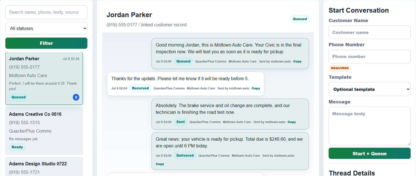
Task: Click 'Perfect. I will be there' preview text
Action: (x=43, y=86)
